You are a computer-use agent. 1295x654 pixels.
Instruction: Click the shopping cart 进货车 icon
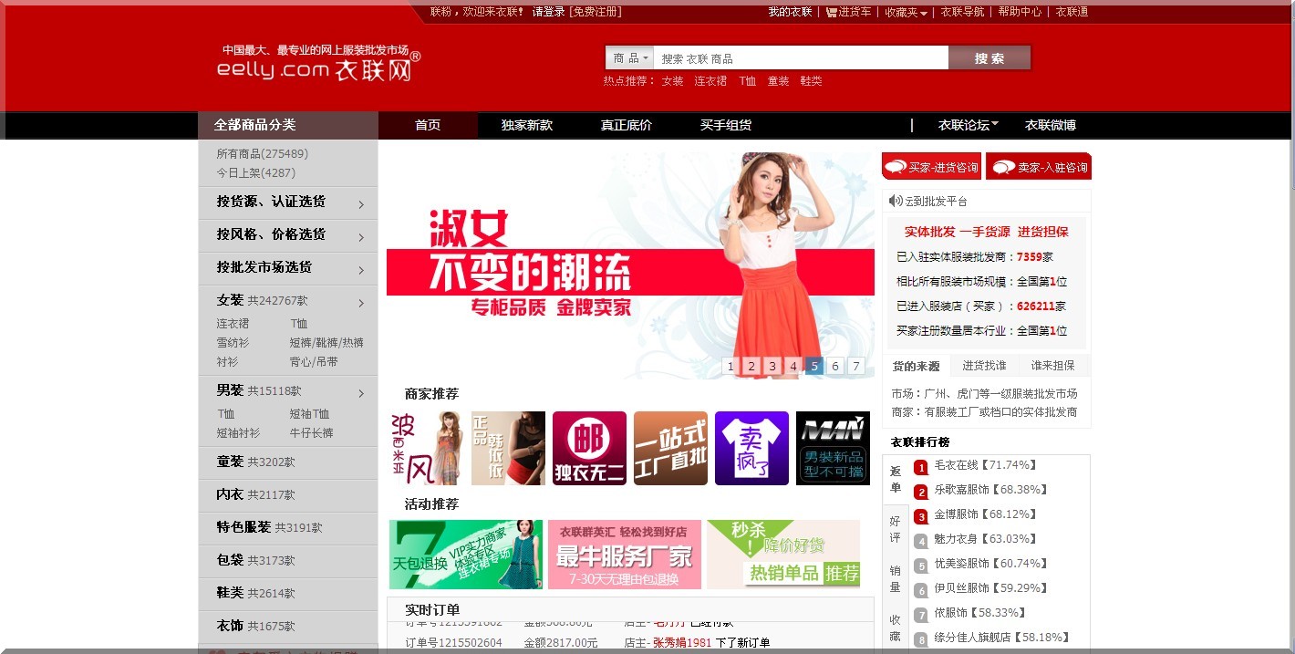pyautogui.click(x=832, y=13)
